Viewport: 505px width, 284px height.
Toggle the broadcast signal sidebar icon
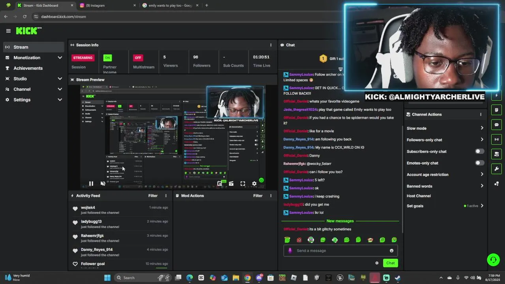(497, 139)
